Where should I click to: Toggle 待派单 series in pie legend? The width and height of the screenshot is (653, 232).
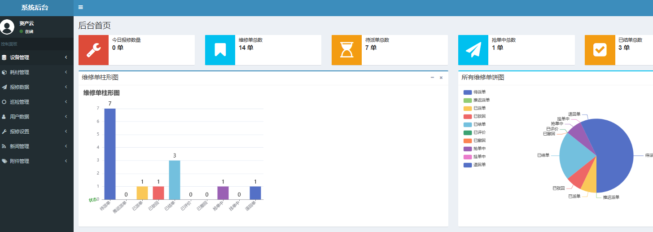click(x=474, y=92)
